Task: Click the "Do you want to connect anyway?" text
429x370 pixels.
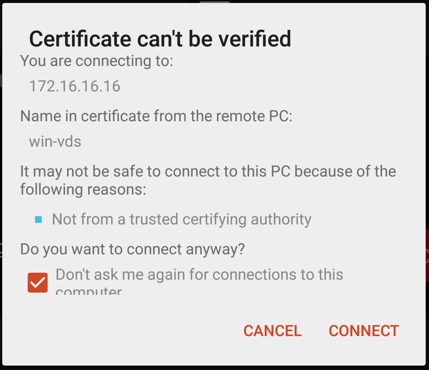Action: coord(133,249)
